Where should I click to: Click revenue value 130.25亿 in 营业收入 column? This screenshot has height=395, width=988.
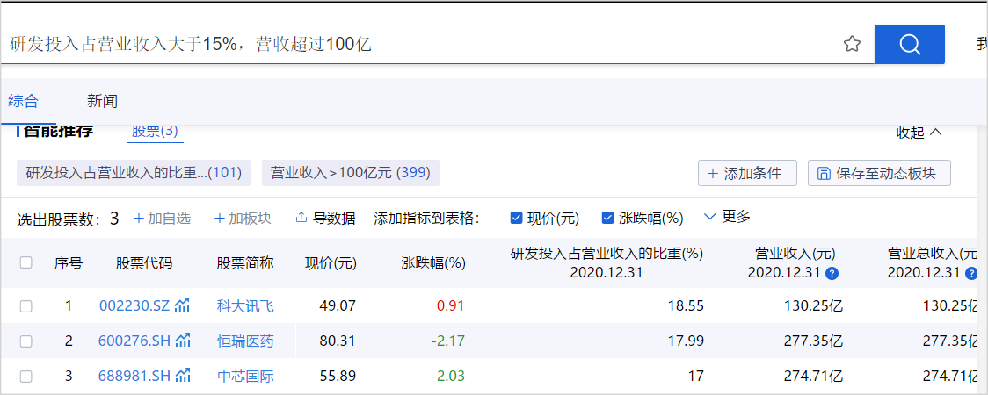pyautogui.click(x=814, y=306)
